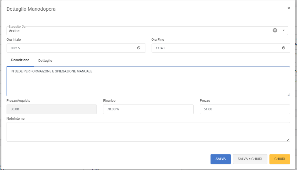
Task: Click the Ora Fine label
Action: point(157,40)
